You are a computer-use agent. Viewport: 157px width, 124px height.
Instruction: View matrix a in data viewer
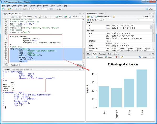(151, 26)
